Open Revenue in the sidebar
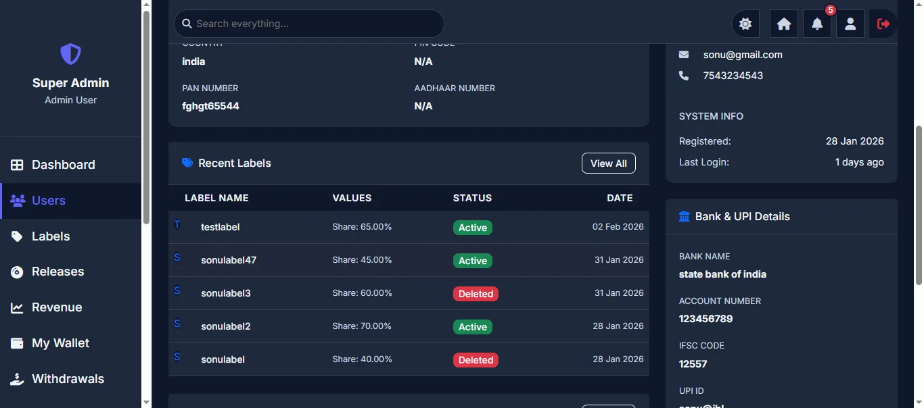The width and height of the screenshot is (924, 408). (x=70, y=307)
